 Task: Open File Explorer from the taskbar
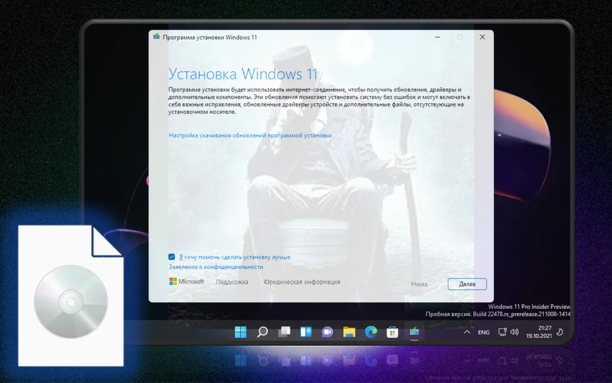pos(349,332)
